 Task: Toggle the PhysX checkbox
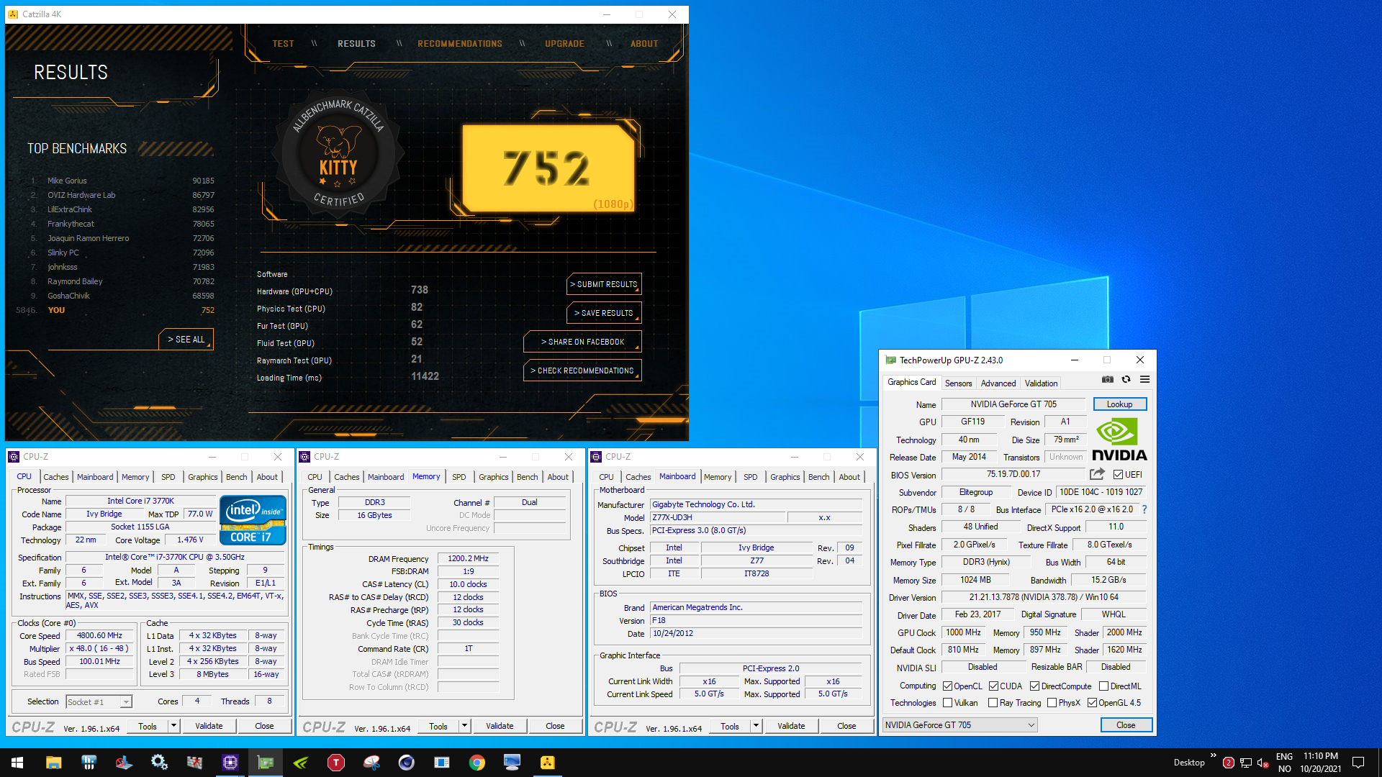coord(1052,703)
